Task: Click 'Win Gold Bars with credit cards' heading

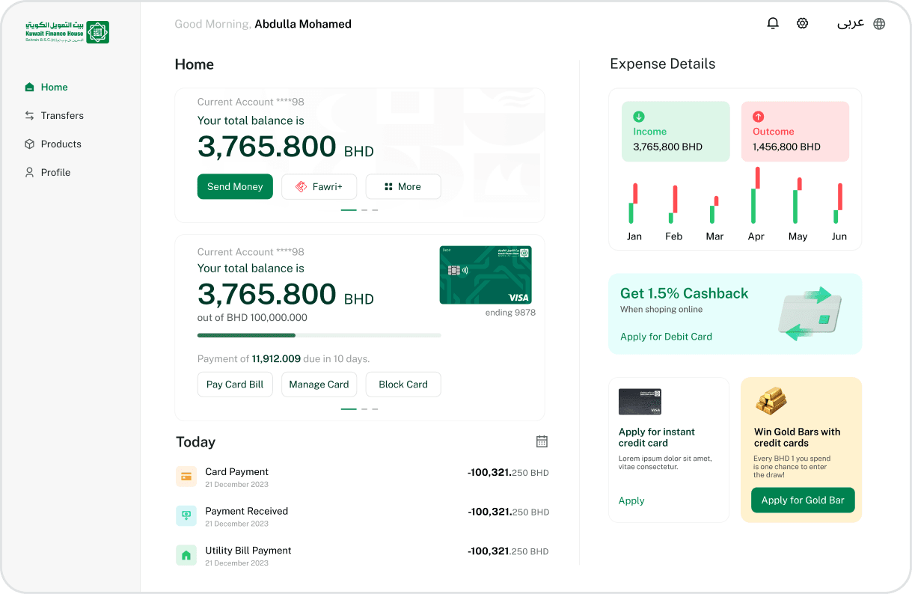Action: [x=797, y=437]
